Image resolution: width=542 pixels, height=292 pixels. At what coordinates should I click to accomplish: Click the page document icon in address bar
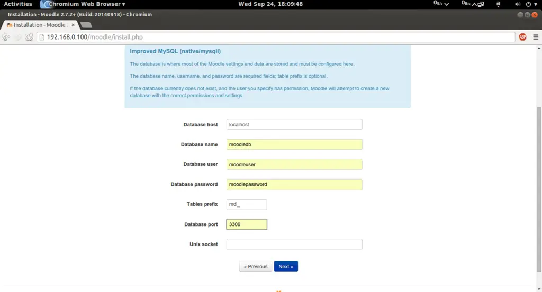(42, 37)
